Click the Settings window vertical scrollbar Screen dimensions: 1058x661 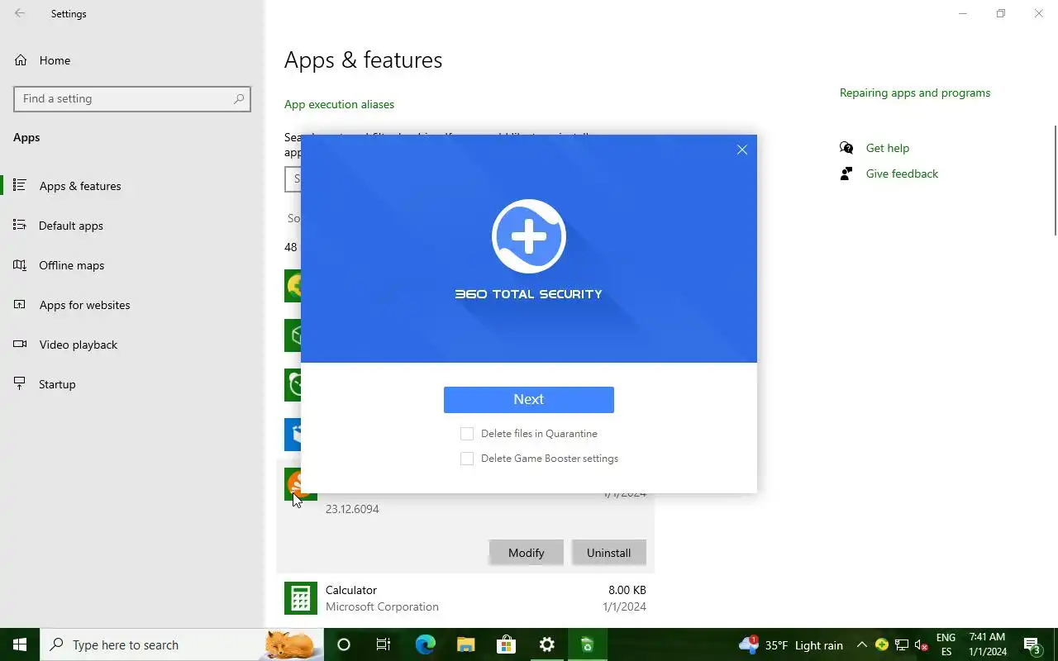[x=1054, y=180]
